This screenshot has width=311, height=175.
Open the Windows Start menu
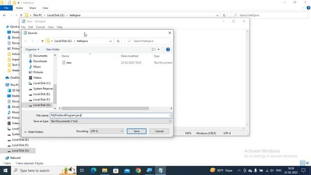(x=5, y=171)
